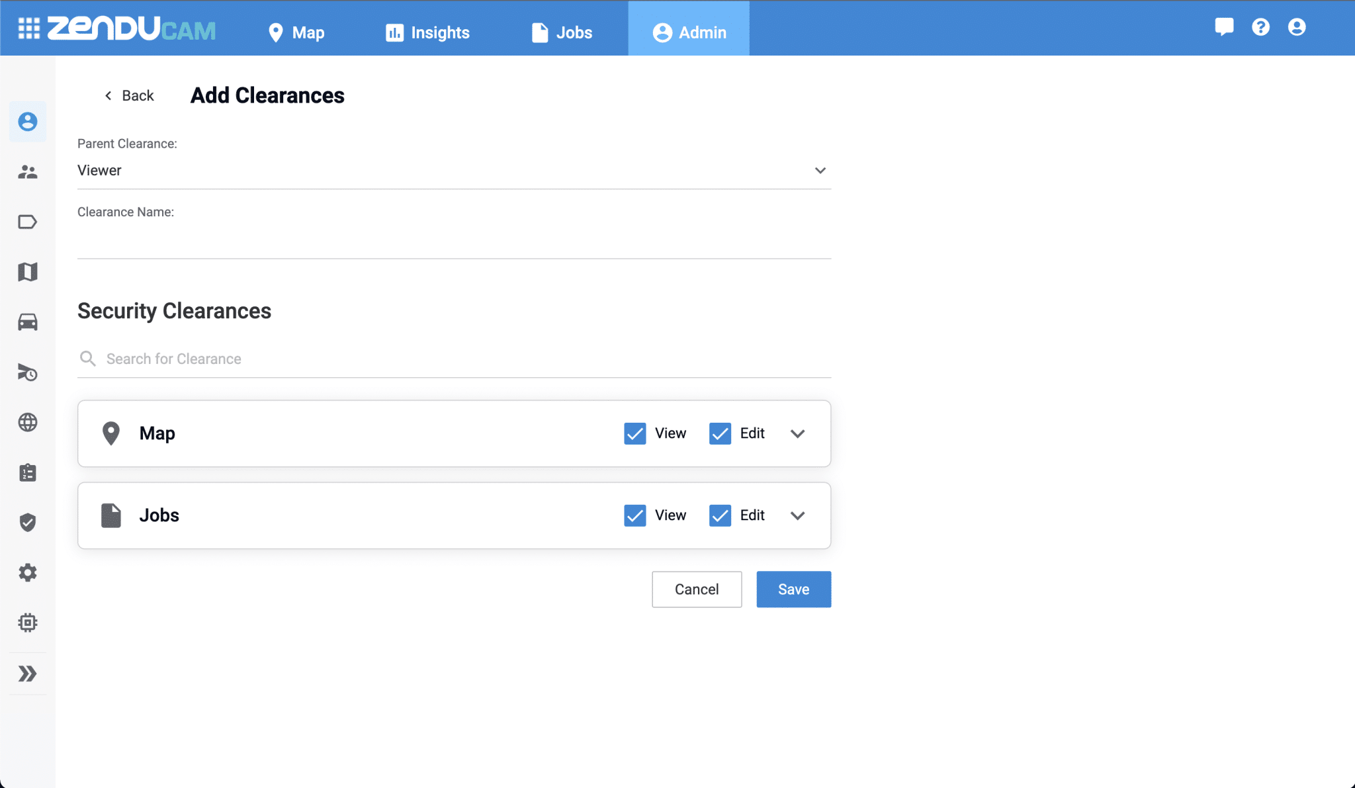Open the Parent Clearance dropdown
This screenshot has width=1355, height=788.
454,171
